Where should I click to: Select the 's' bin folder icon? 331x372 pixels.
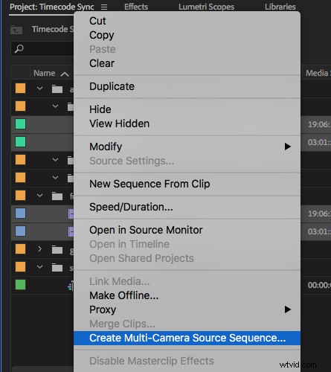[57, 268]
